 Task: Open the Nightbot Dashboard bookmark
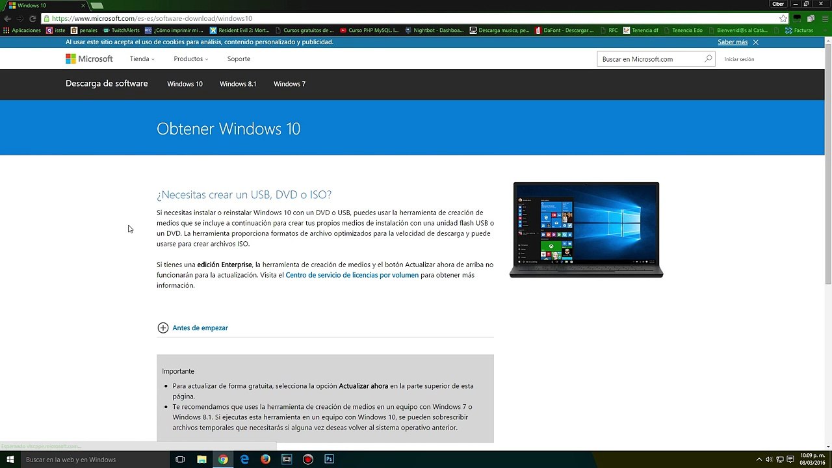point(434,30)
